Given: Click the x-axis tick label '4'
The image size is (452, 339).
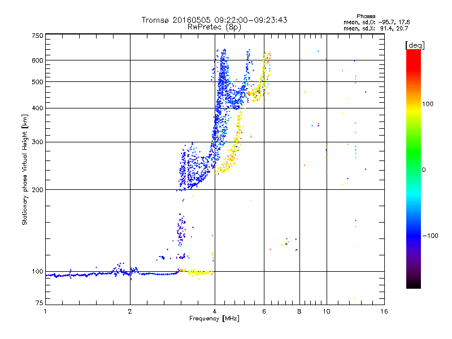Looking at the screenshot, I should (215, 311).
